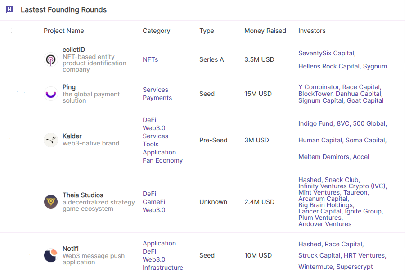
Task: Click the Series A type cell
Action: click(x=211, y=59)
